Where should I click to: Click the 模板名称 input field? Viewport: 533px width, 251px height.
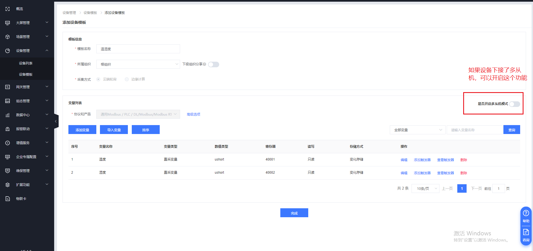138,49
